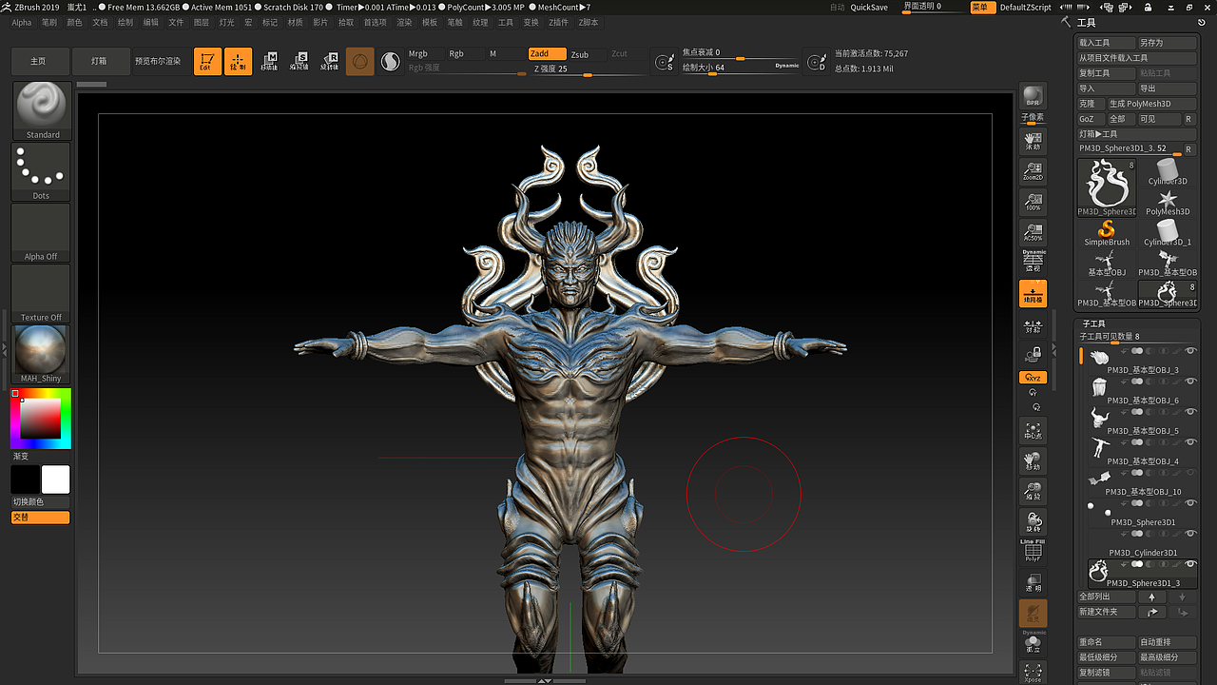Viewport: 1217px width, 685px height.
Task: Toggle the XYZ rotation mode
Action: click(1033, 378)
